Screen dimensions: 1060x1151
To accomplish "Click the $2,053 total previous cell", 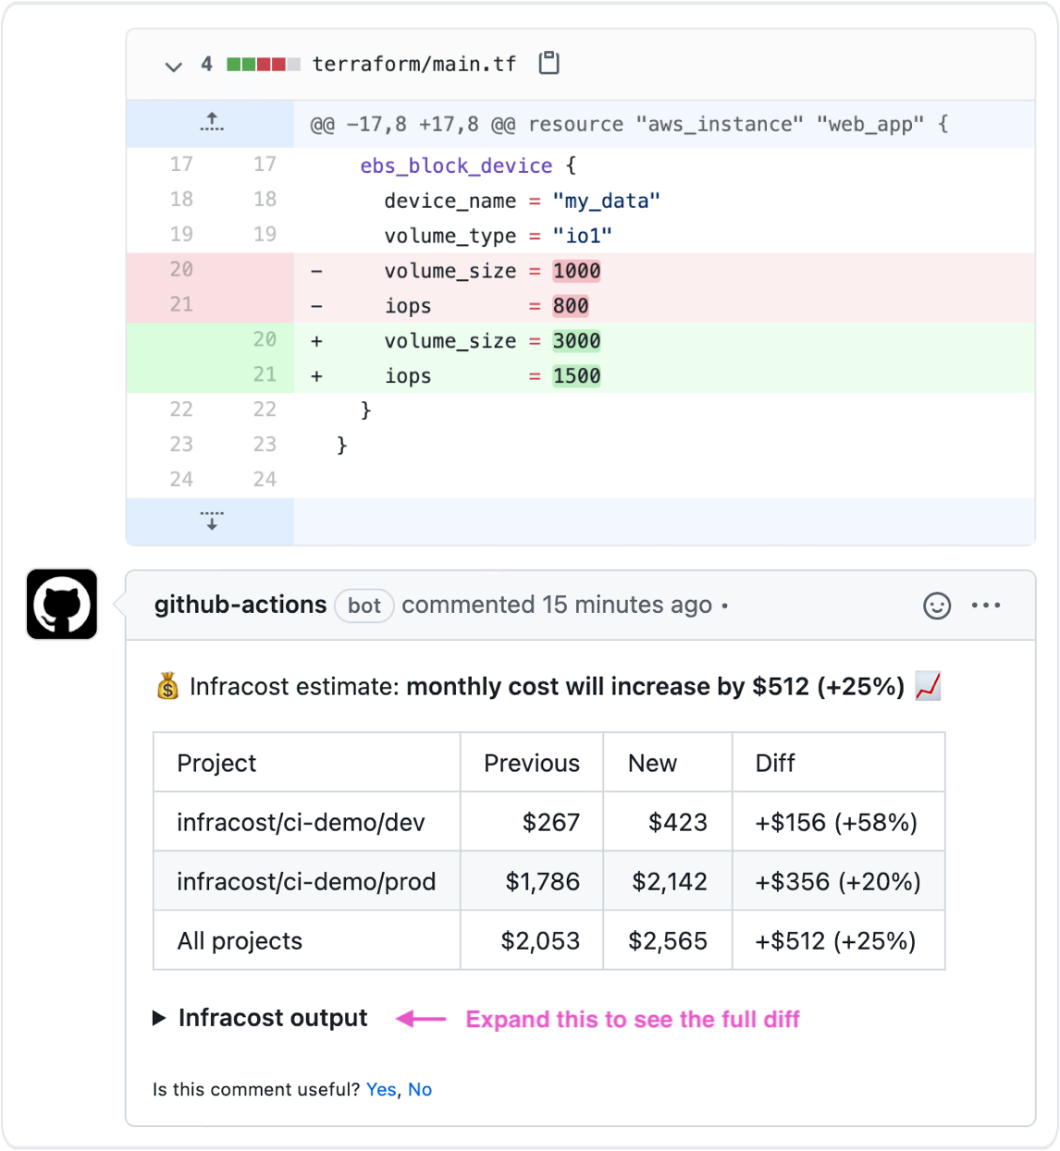I will [x=532, y=940].
